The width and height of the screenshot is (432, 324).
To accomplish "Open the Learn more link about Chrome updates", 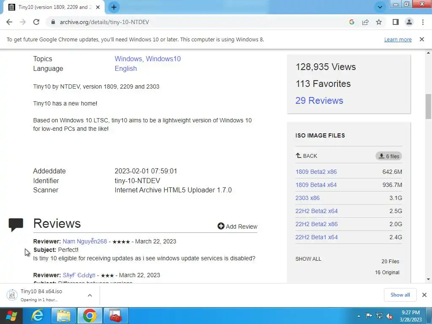I will click(x=398, y=39).
